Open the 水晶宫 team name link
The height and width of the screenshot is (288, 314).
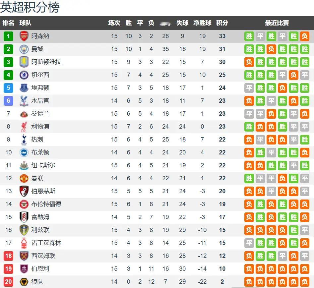coord(40,101)
